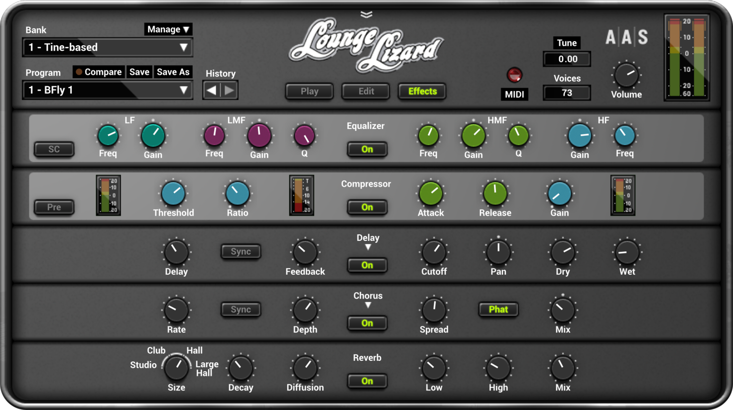Click the Lounge Lizard logo
The width and height of the screenshot is (733, 410).
(x=366, y=45)
